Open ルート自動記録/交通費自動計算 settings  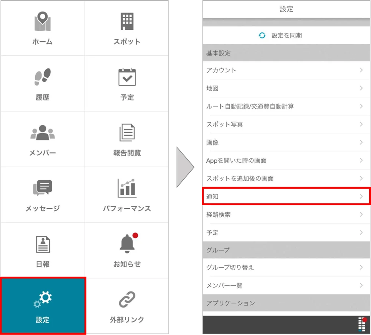(x=286, y=106)
